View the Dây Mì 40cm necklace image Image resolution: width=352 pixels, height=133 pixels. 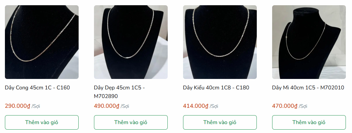(x=309, y=42)
